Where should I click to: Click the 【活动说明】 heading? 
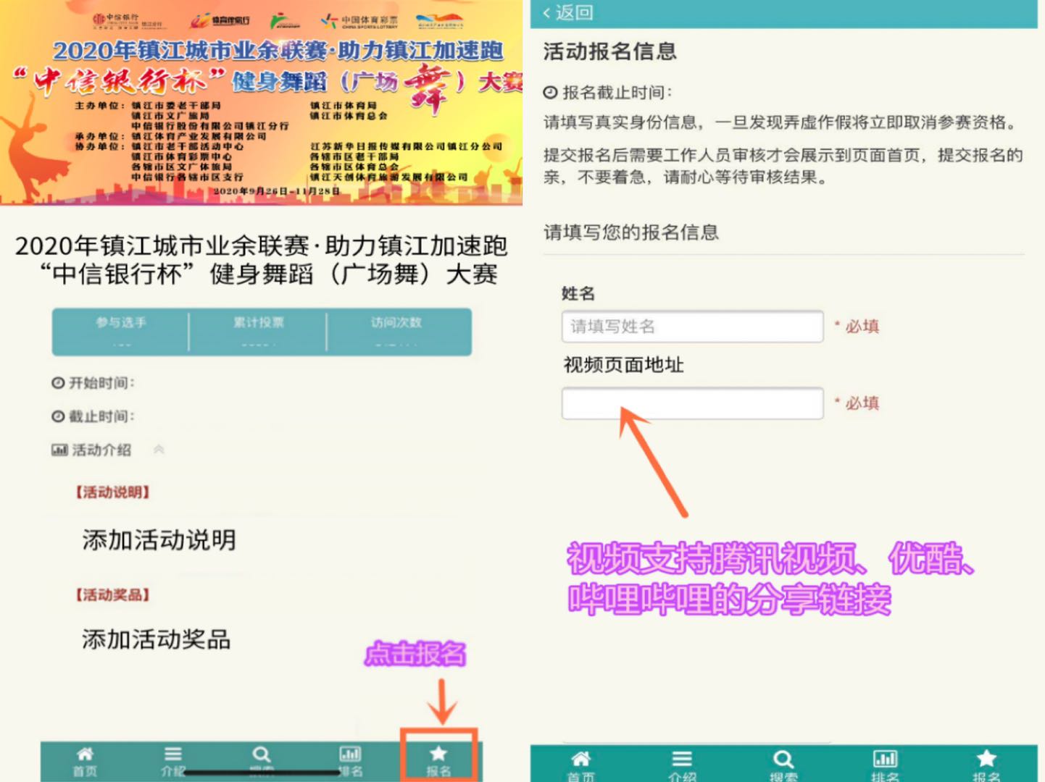click(112, 492)
